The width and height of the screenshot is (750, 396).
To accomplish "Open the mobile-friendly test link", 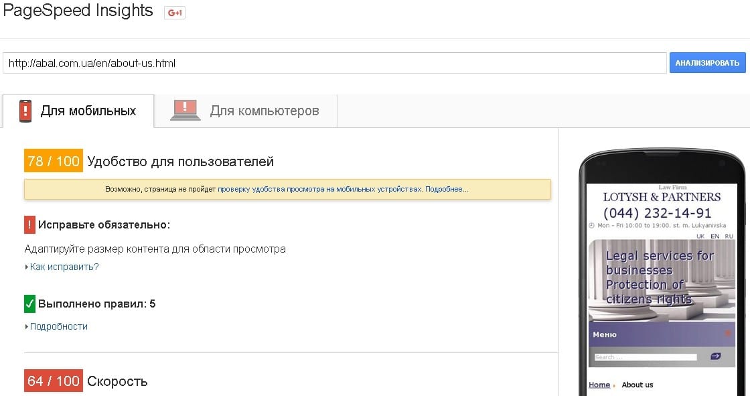I will point(319,190).
